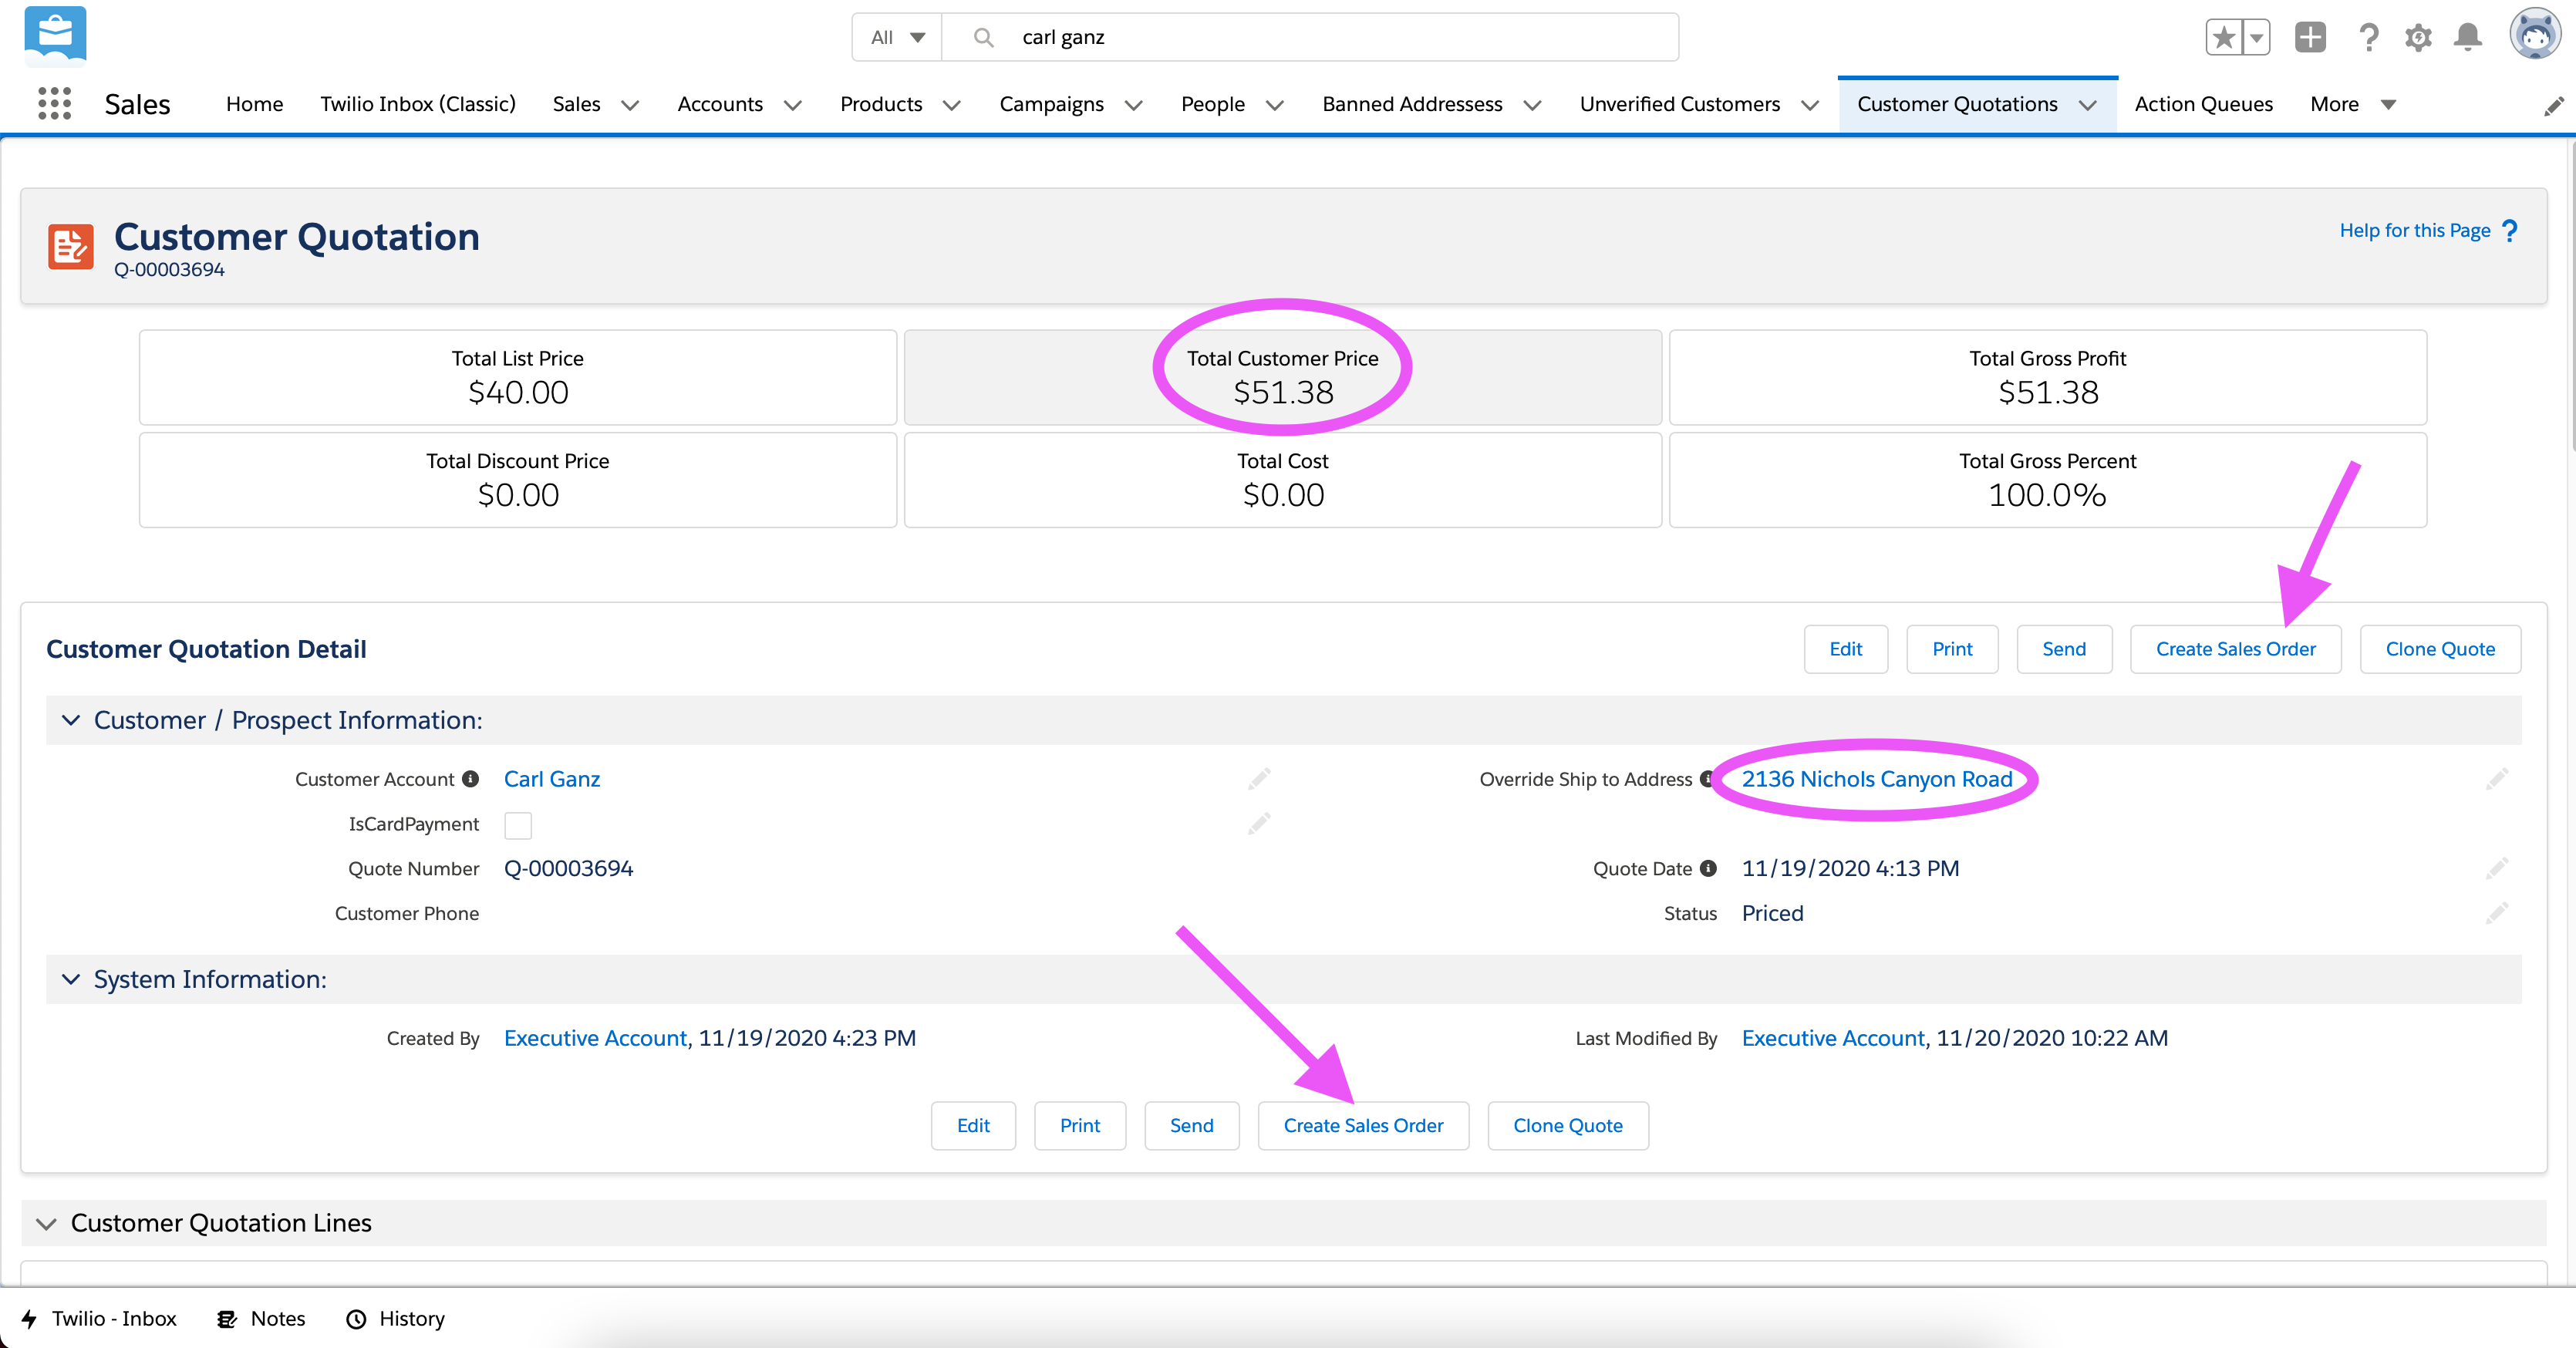
Task: Open the Products tab
Action: pyautogui.click(x=881, y=104)
